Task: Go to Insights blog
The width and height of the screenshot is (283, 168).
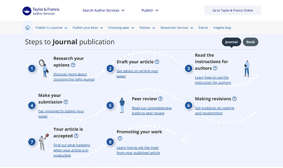Action: tap(222, 28)
